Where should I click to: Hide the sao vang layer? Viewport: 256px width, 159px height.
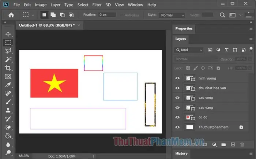[177, 107]
